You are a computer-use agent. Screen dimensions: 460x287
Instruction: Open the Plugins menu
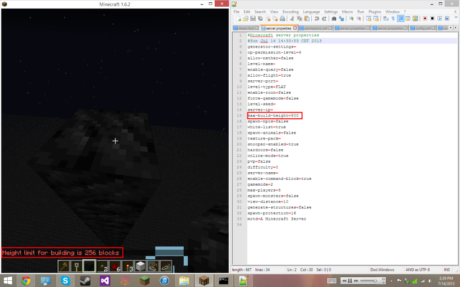click(x=375, y=12)
